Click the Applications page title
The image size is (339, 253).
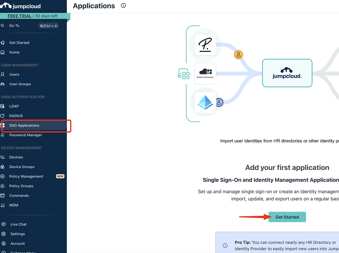[x=94, y=6]
